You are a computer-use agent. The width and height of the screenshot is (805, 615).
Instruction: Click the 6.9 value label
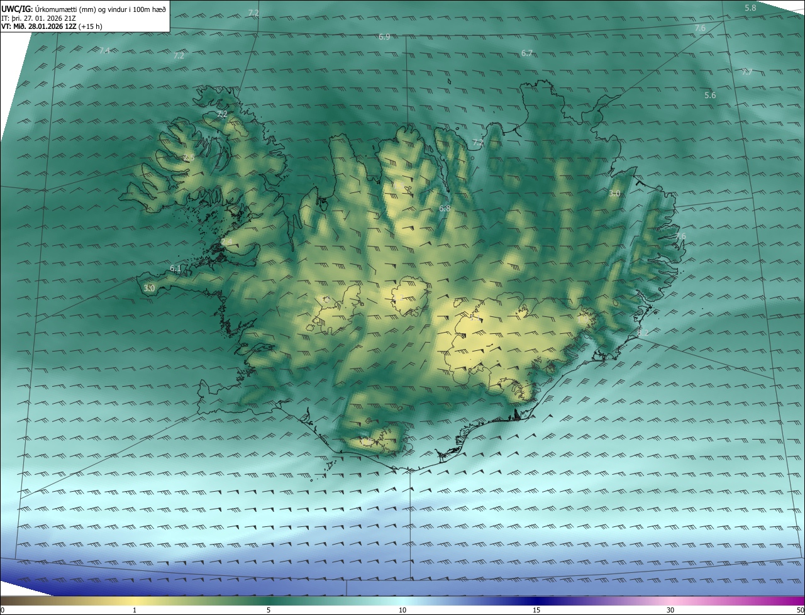(x=384, y=36)
